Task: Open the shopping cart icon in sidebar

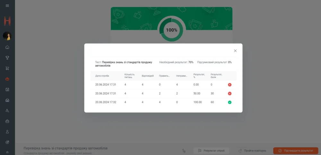Action: pos(7,68)
